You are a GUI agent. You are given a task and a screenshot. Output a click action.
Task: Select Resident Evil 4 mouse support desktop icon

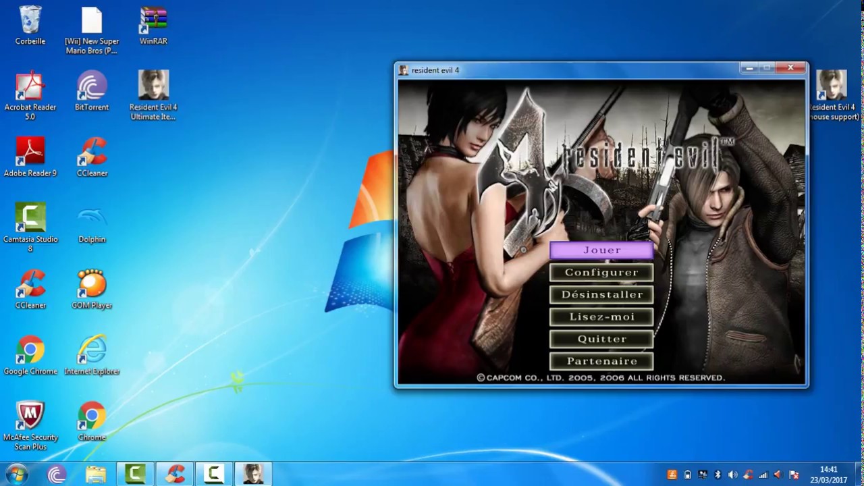[x=834, y=96]
